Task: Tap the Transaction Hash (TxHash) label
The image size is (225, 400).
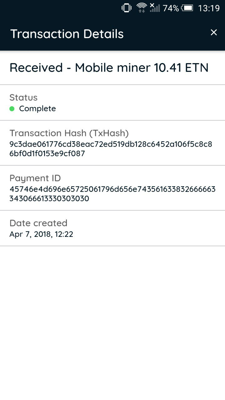Action: click(x=69, y=133)
